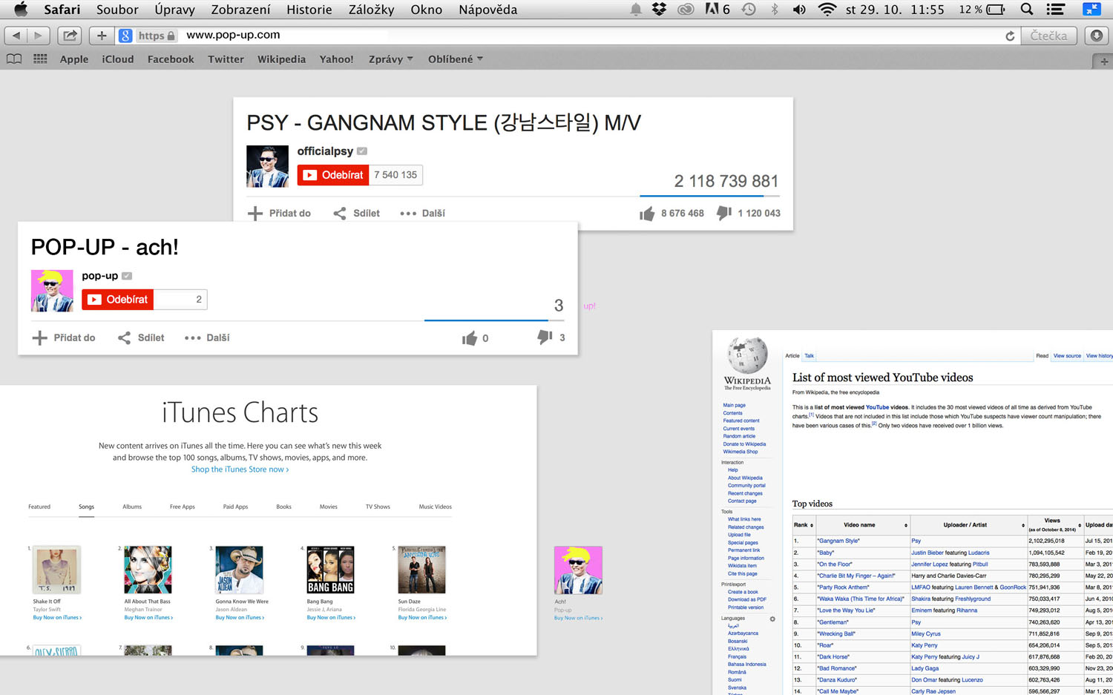The height and width of the screenshot is (695, 1113).
Task: Open the Apple menu
Action: click(x=21, y=10)
